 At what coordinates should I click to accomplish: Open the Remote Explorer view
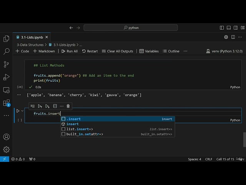(6, 90)
